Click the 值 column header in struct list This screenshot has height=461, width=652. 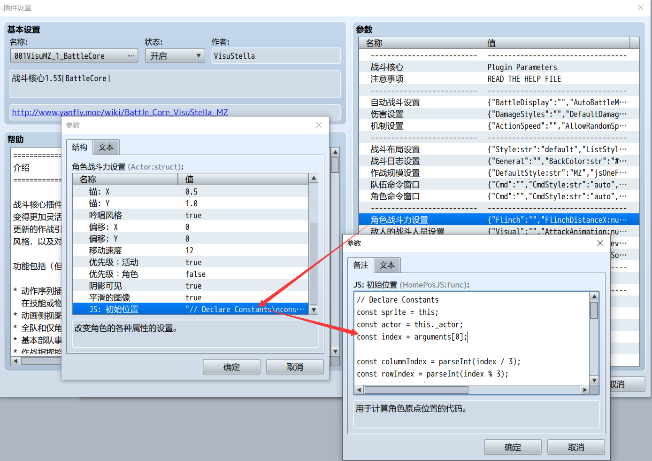(x=243, y=179)
